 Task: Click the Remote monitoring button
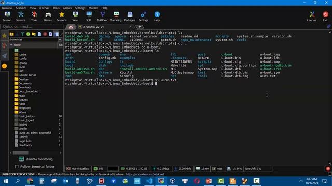(x=36, y=159)
